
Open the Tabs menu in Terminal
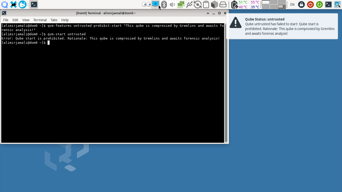click(x=54, y=20)
